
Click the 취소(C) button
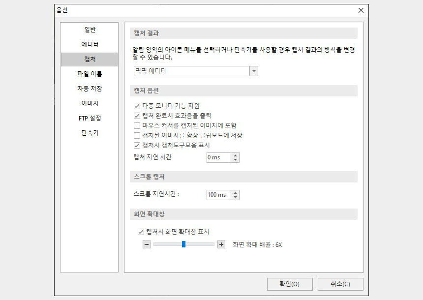[340, 284]
